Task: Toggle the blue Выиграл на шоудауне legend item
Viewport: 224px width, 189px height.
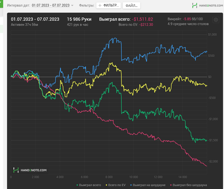Action: click(148, 185)
